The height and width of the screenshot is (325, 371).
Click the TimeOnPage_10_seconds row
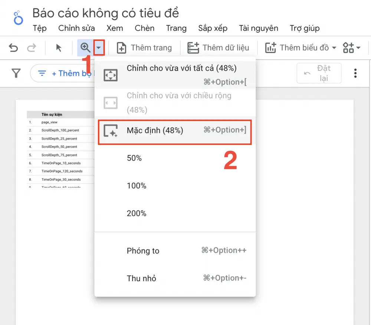(60, 163)
